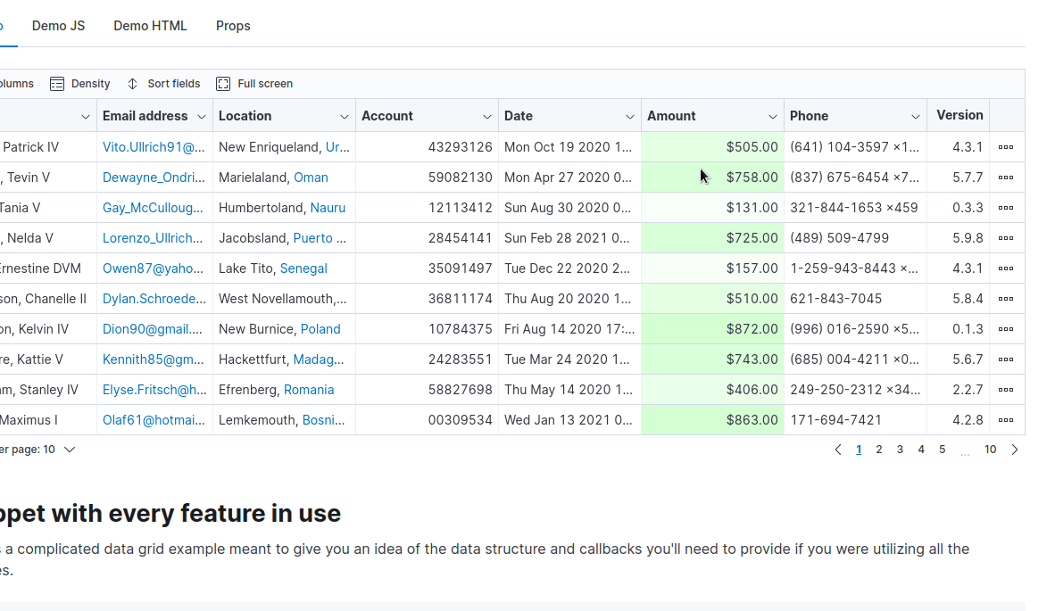Open the rows per page dropdown
The height and width of the screenshot is (611, 1055).
69,450
